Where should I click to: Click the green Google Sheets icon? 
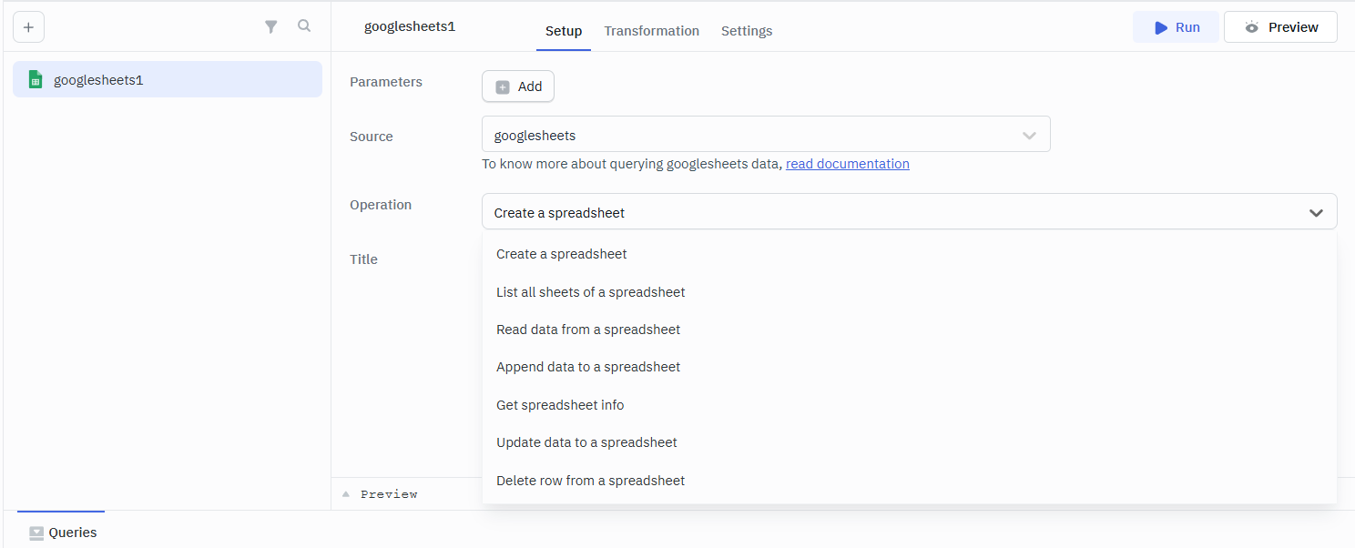(36, 79)
